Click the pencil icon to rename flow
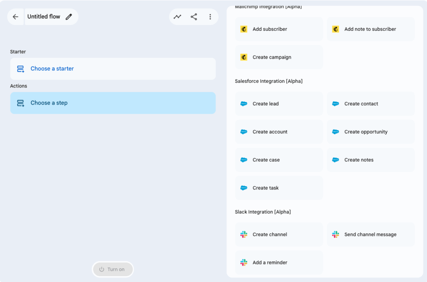This screenshot has width=427, height=282. pyautogui.click(x=69, y=17)
